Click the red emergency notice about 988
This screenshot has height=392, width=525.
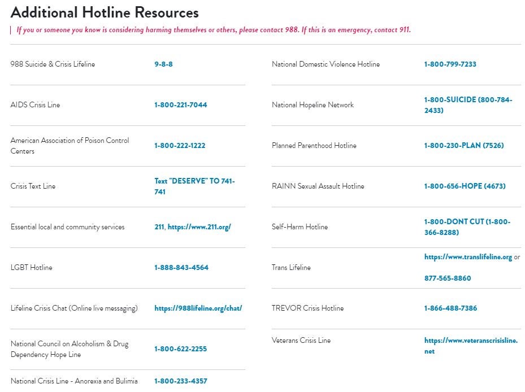[x=214, y=30]
